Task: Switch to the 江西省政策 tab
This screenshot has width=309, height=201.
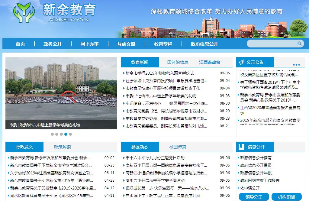Action: tap(210, 62)
